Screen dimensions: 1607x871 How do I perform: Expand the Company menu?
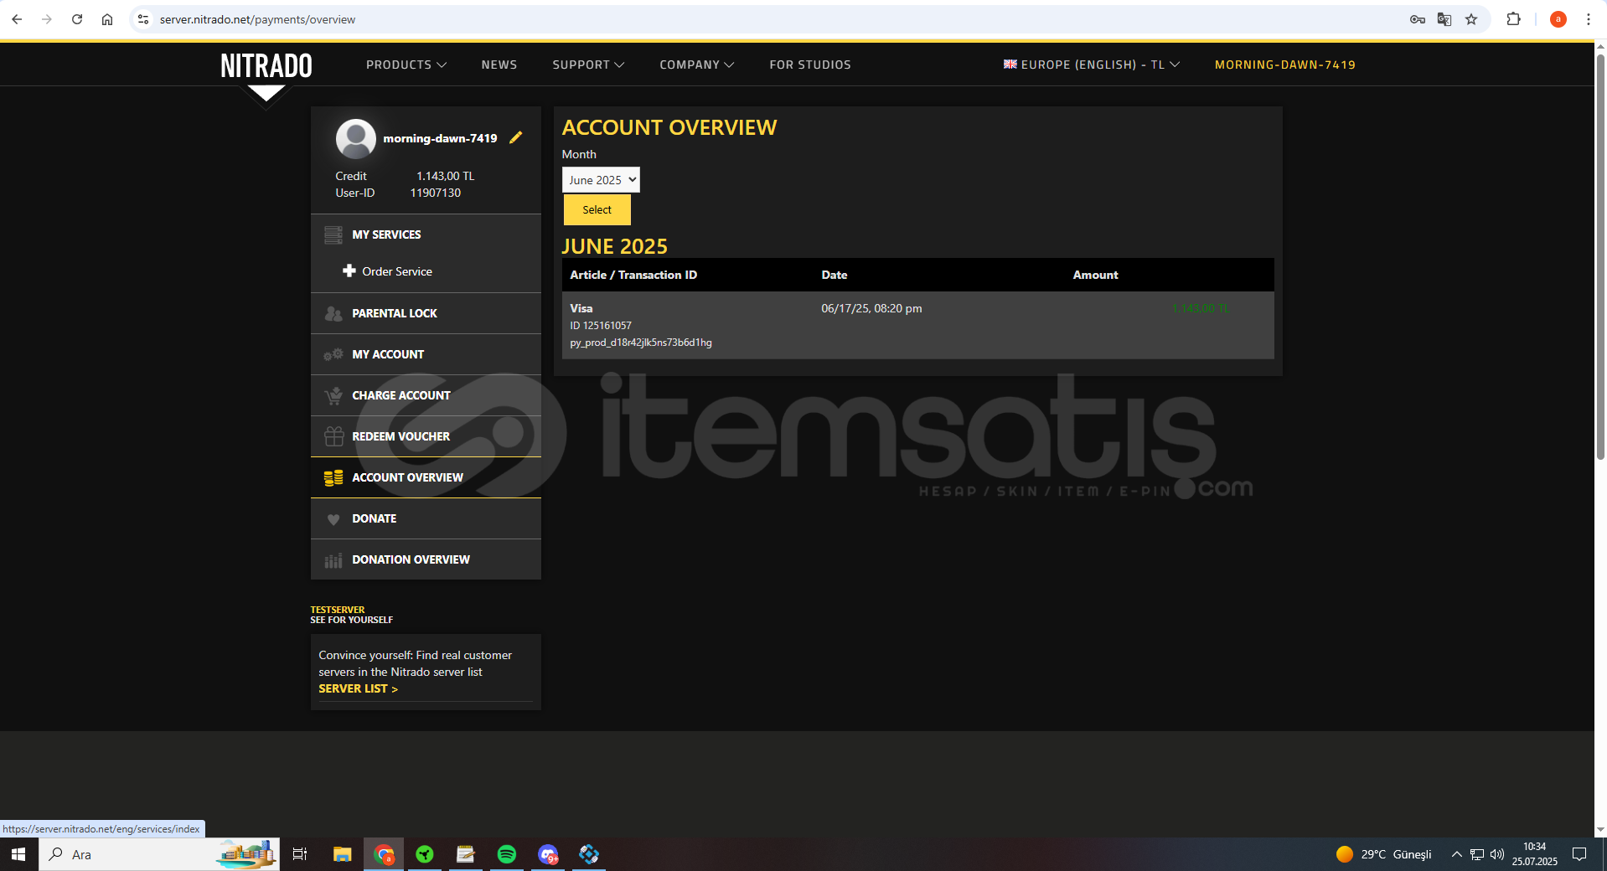(x=696, y=64)
